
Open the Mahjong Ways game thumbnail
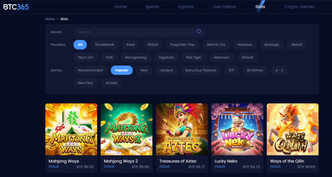coord(71,129)
